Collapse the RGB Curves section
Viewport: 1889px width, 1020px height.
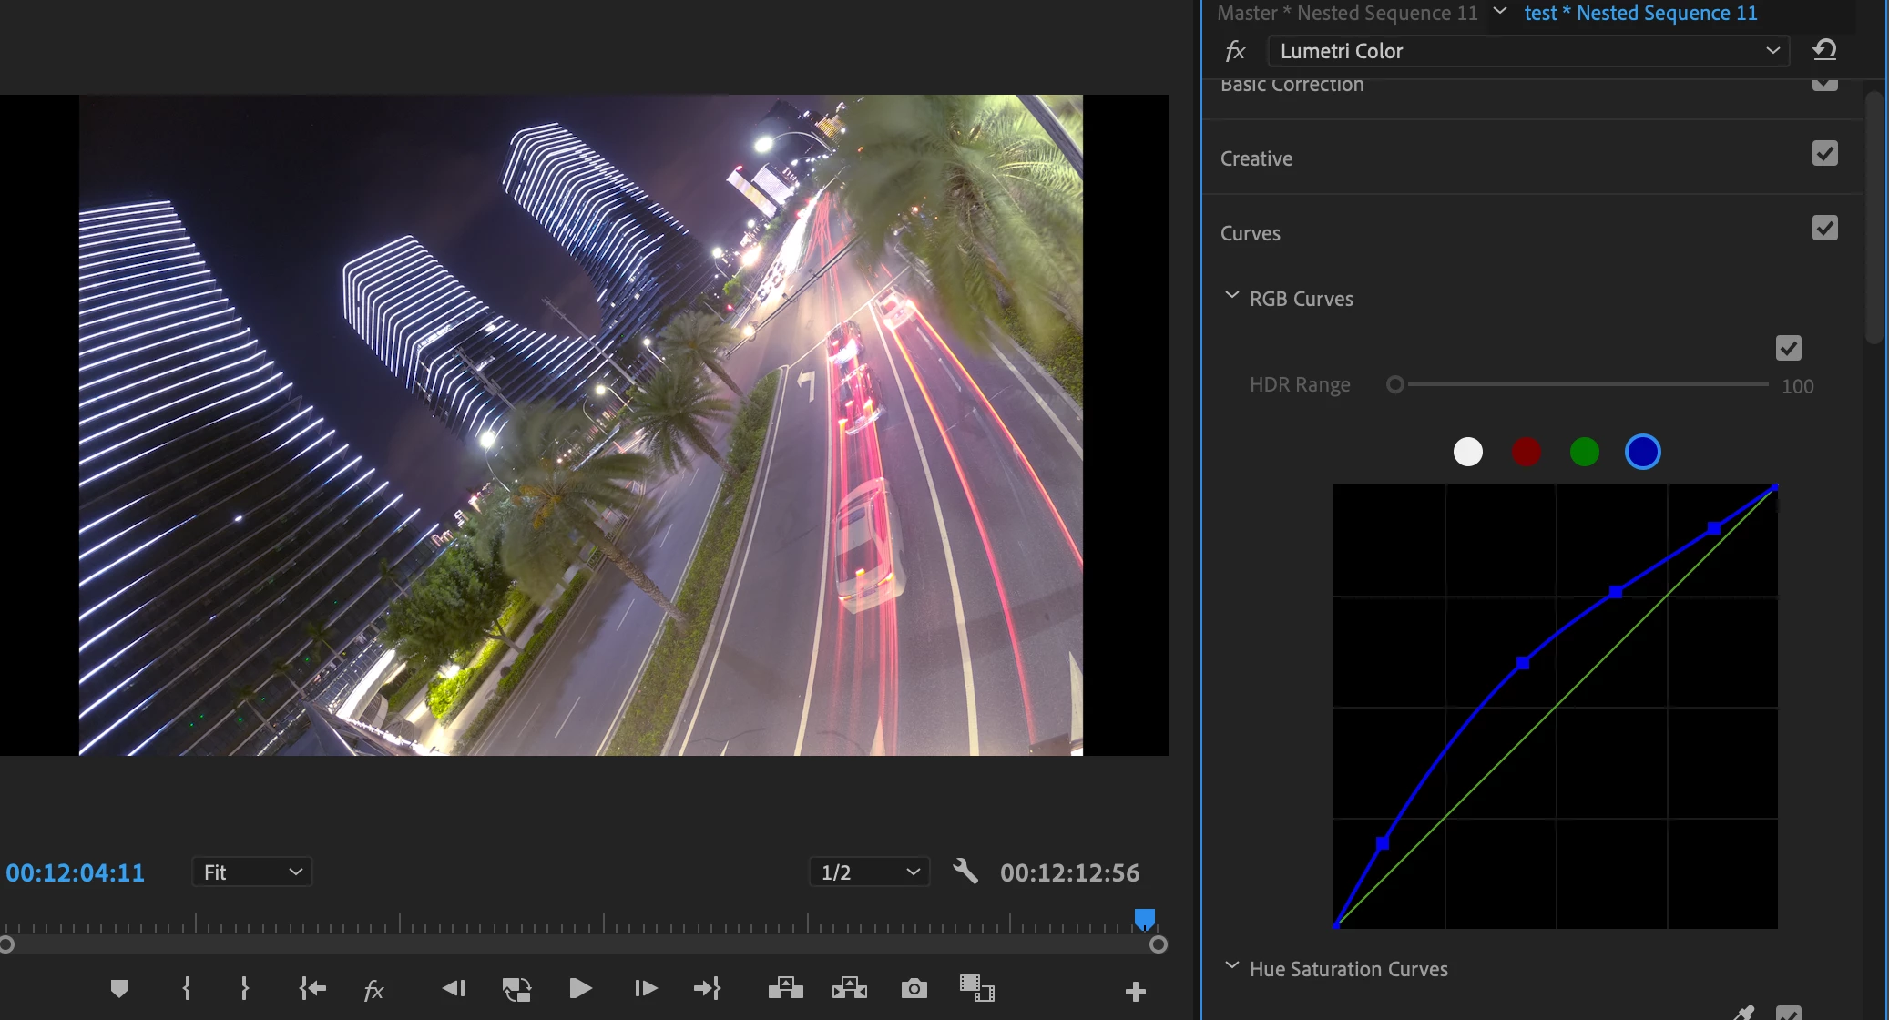1231,297
